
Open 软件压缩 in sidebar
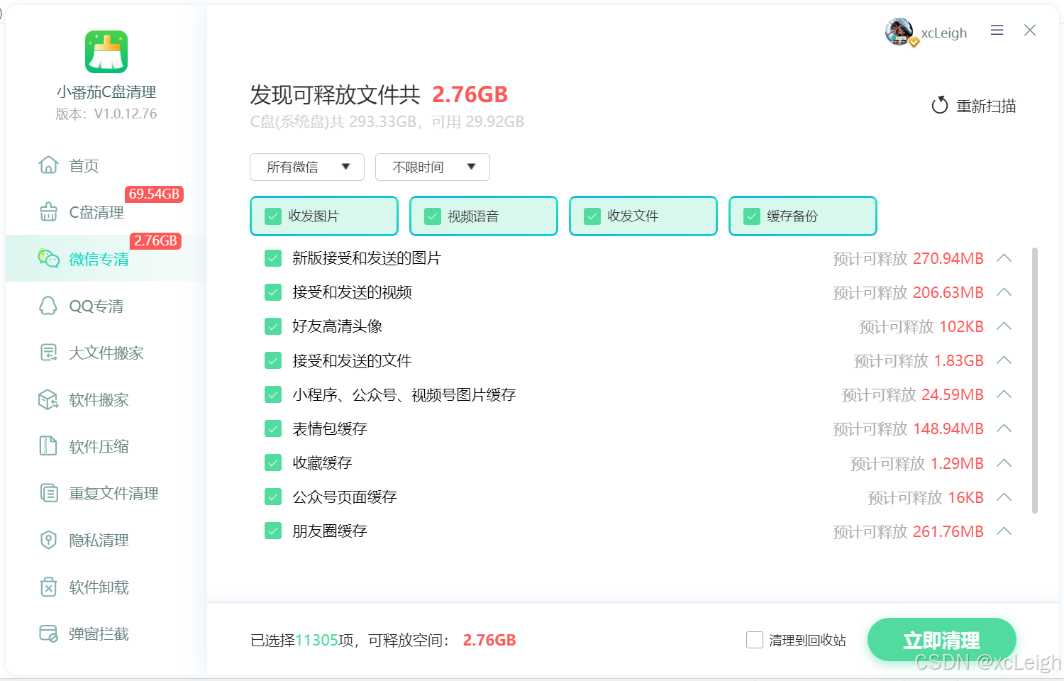(x=106, y=446)
